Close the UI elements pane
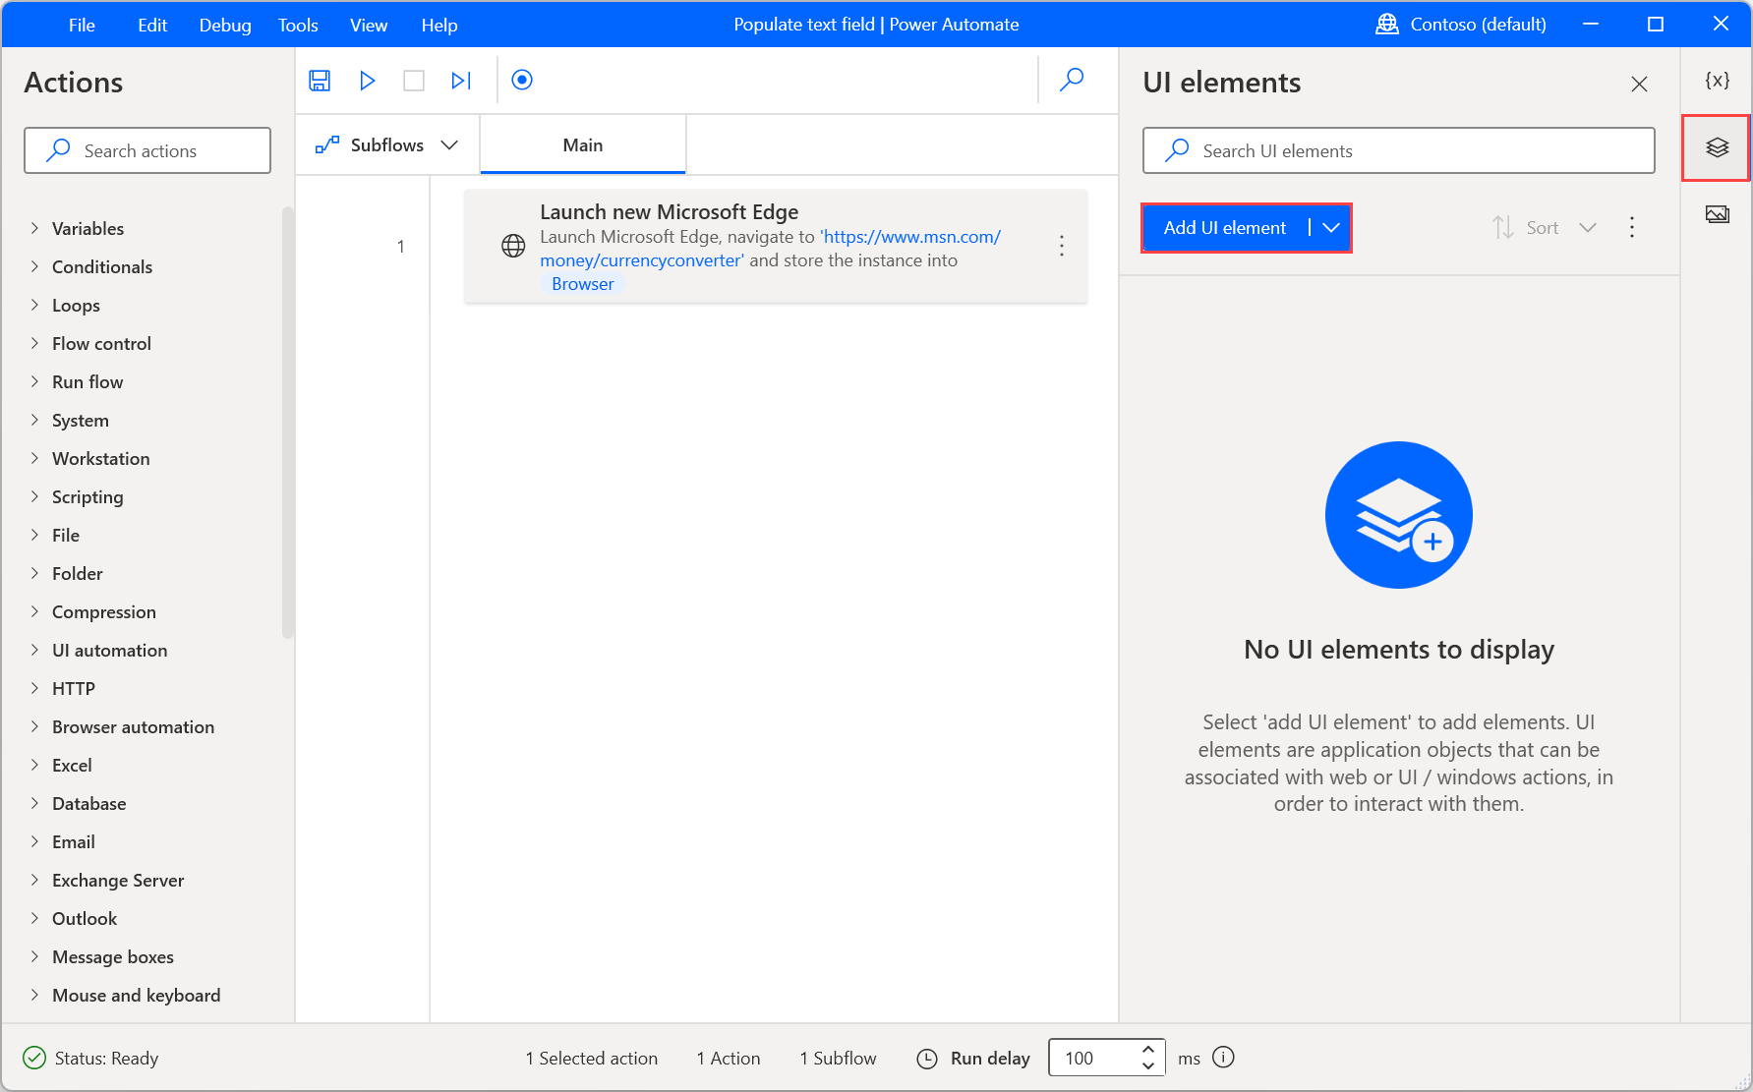This screenshot has height=1092, width=1753. (x=1639, y=84)
